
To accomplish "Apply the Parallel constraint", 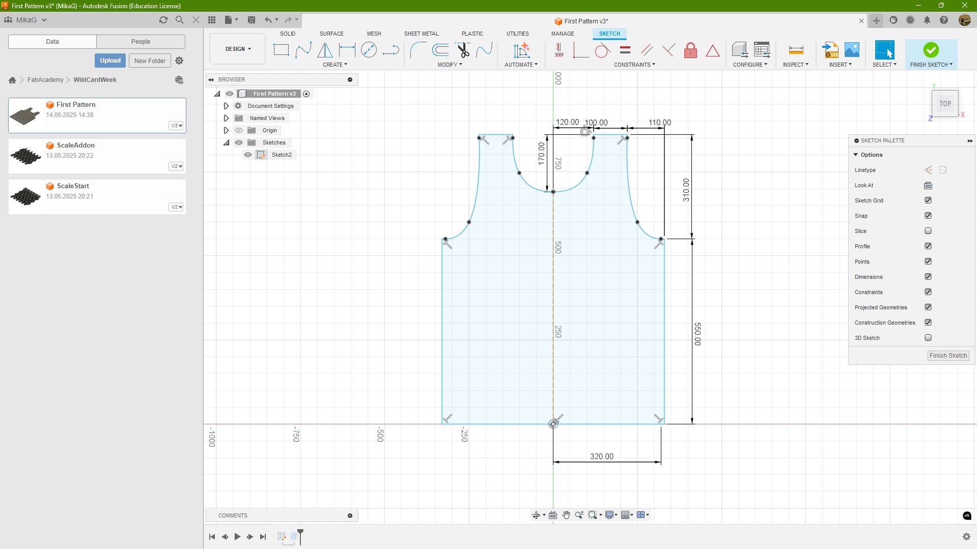I will coord(647,50).
